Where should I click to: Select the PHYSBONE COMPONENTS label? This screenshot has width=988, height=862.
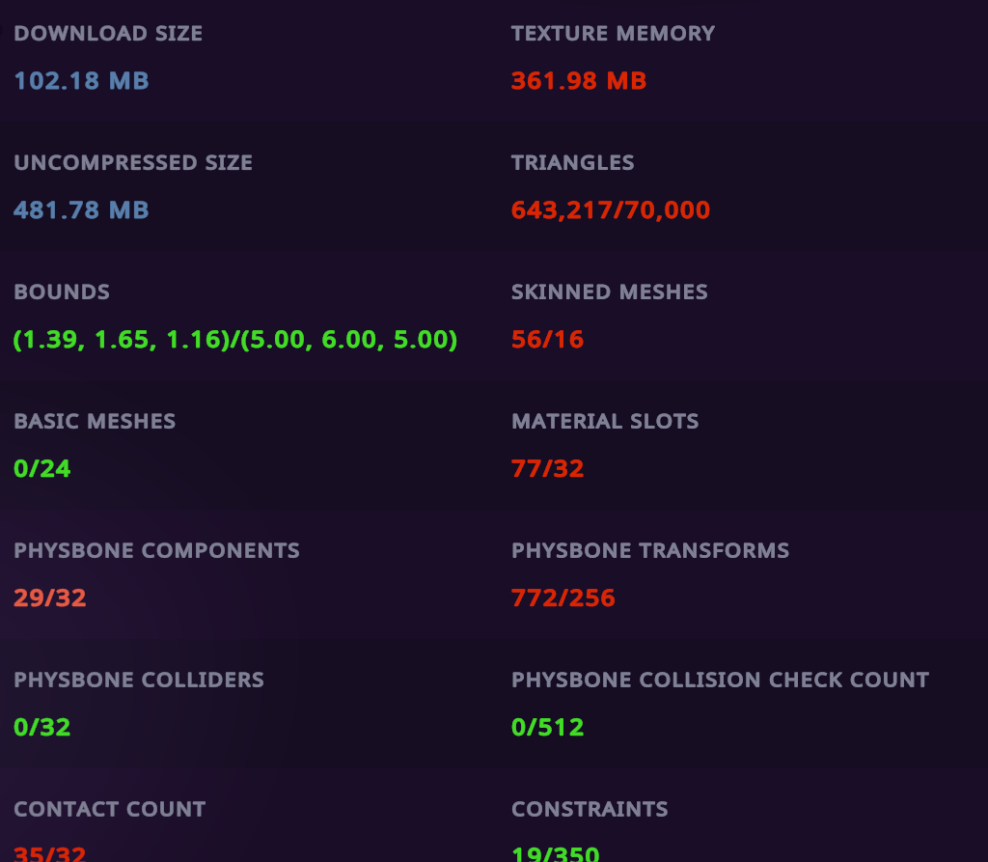pos(156,550)
